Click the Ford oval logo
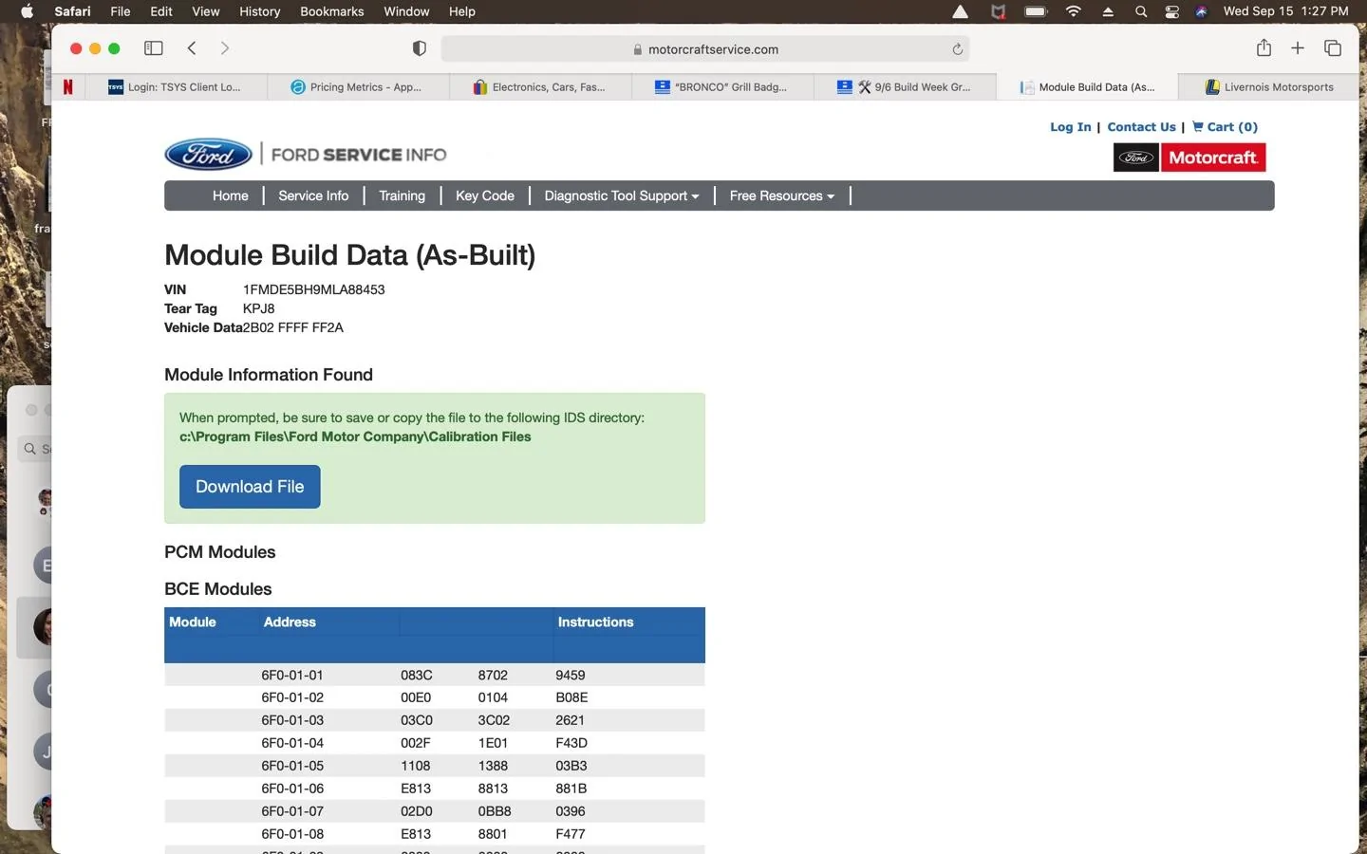1367x854 pixels. (x=209, y=155)
